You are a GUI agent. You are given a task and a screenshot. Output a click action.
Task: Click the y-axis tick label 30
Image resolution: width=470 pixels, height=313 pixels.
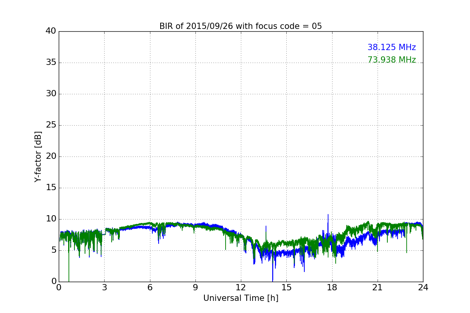[51, 94]
